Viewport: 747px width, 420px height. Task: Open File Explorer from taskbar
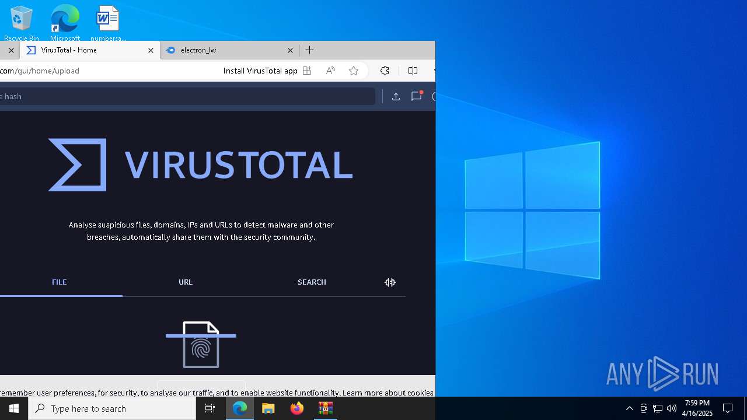(x=268, y=408)
